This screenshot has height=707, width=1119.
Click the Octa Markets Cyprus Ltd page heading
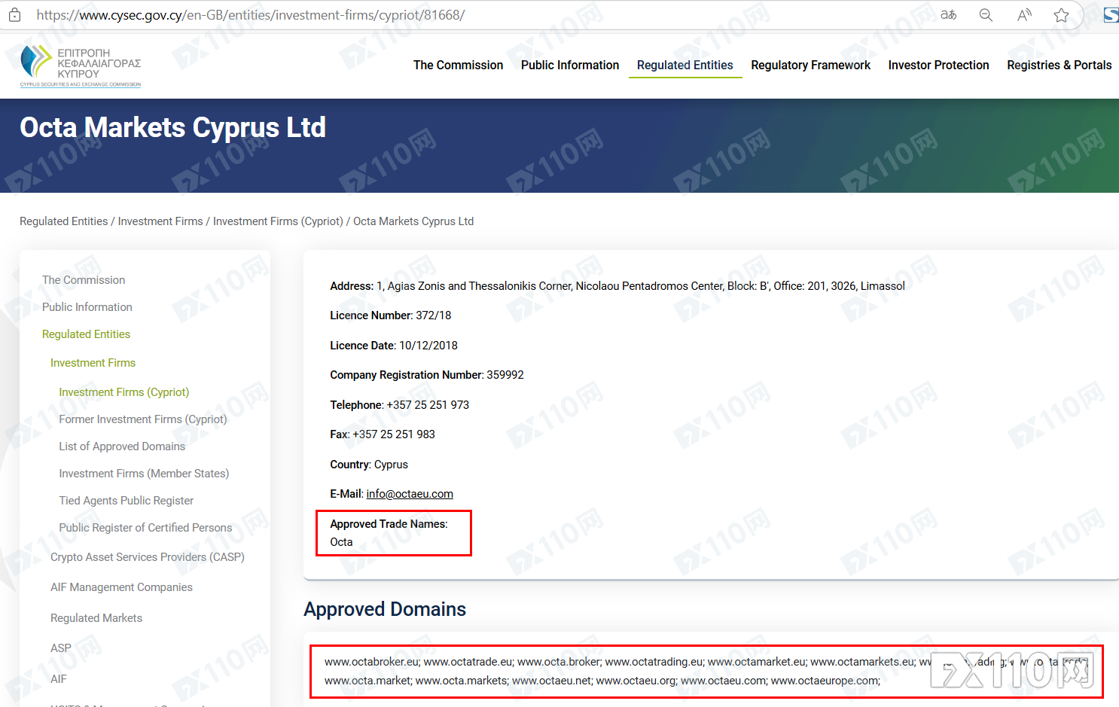click(173, 128)
